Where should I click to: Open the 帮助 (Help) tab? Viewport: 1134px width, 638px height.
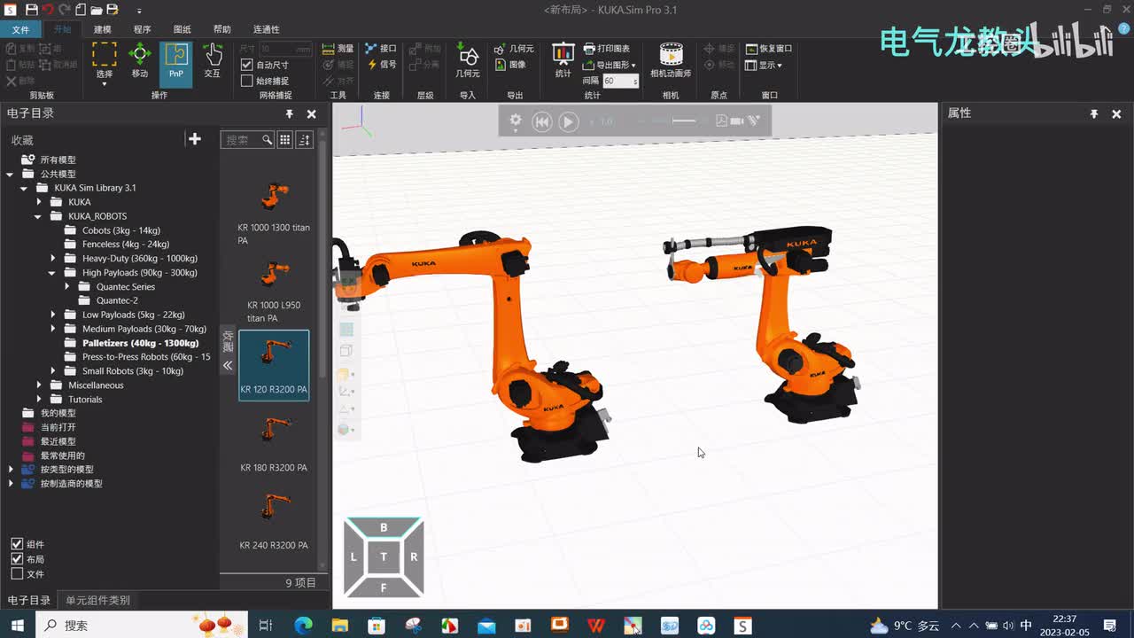222,29
